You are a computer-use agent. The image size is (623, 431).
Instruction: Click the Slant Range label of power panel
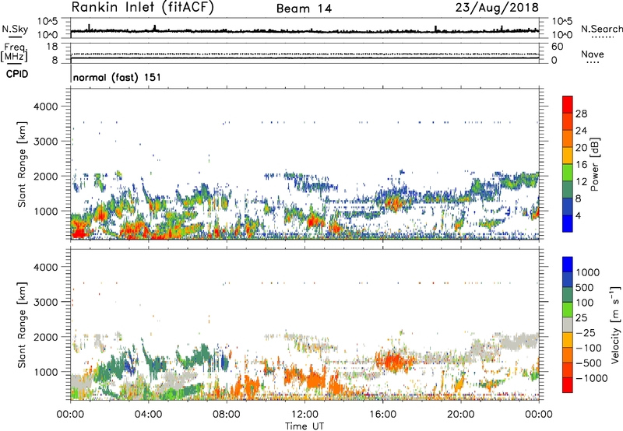(x=22, y=164)
